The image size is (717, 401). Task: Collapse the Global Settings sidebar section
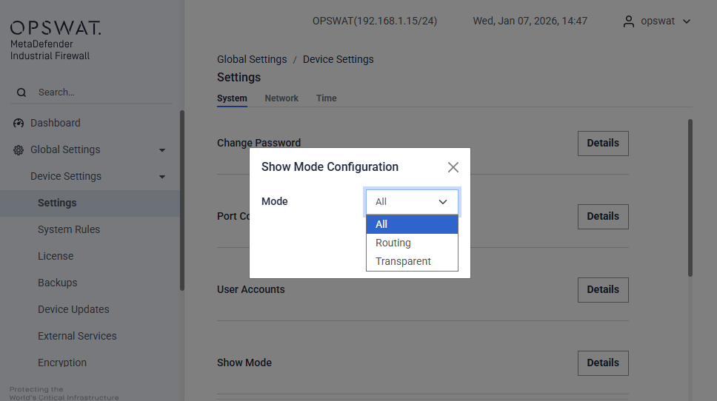[162, 150]
